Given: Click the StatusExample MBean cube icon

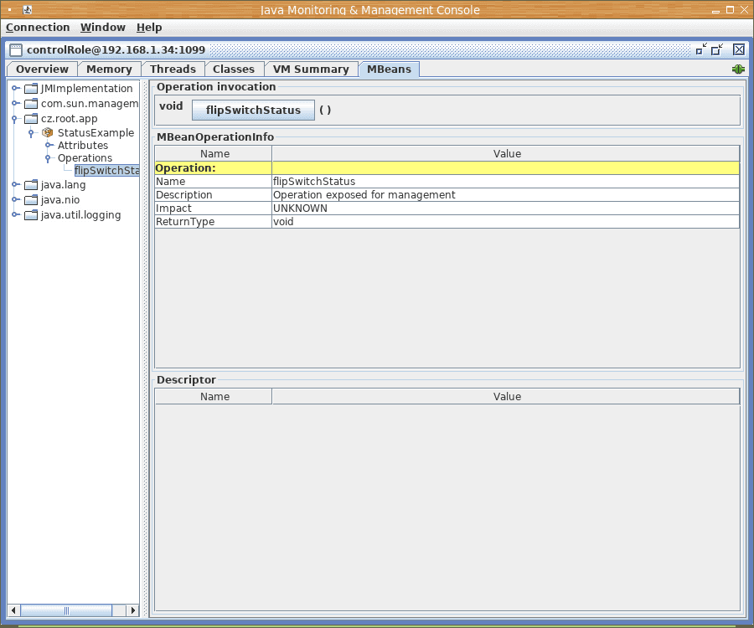Looking at the screenshot, I should click(x=48, y=132).
